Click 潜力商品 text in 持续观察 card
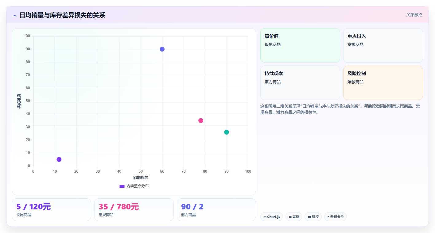 (273, 82)
